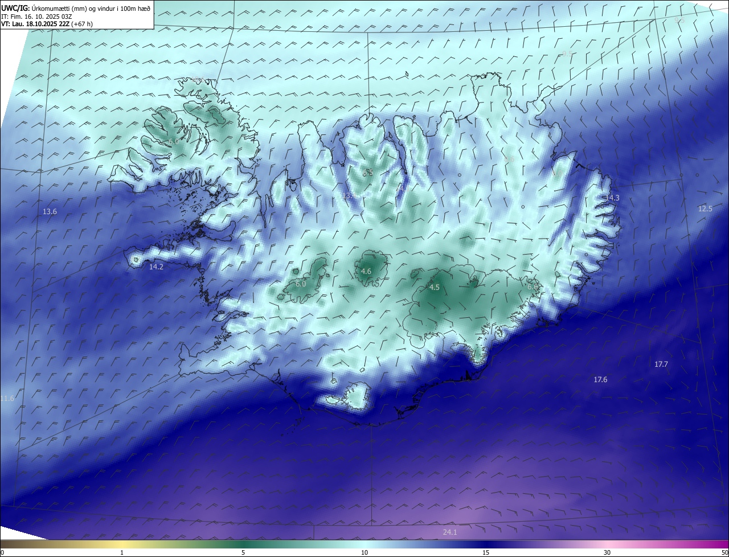Click the VT: Lau. 18.10.2025 22Z line

pos(47,24)
